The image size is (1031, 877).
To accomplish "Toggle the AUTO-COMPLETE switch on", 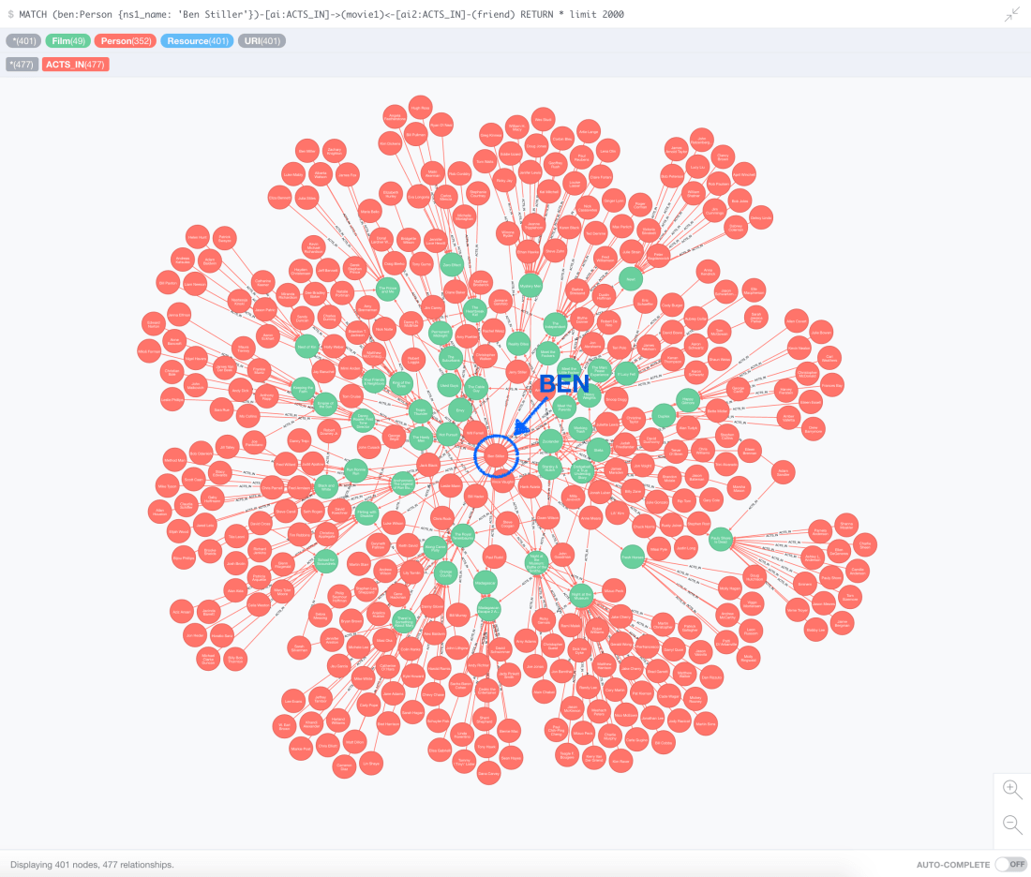I will [1009, 864].
